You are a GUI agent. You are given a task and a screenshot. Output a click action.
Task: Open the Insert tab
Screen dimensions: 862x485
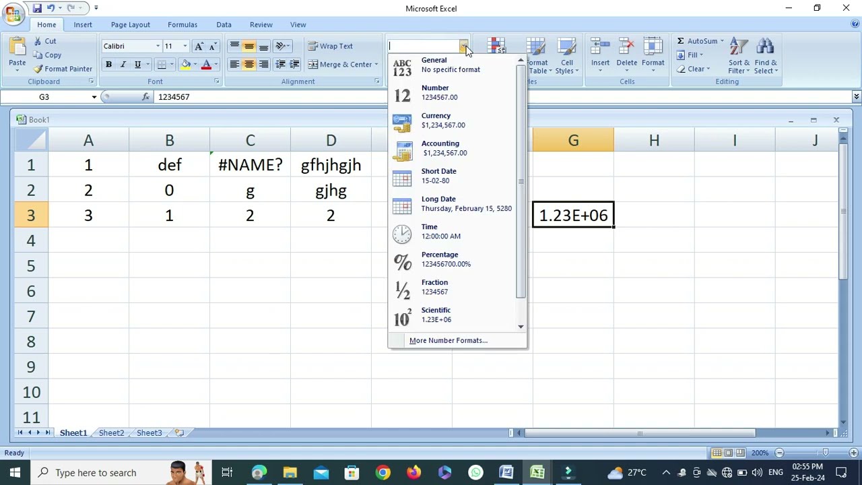point(83,25)
